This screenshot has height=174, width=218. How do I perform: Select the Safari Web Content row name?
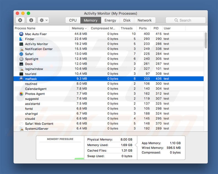(39, 124)
